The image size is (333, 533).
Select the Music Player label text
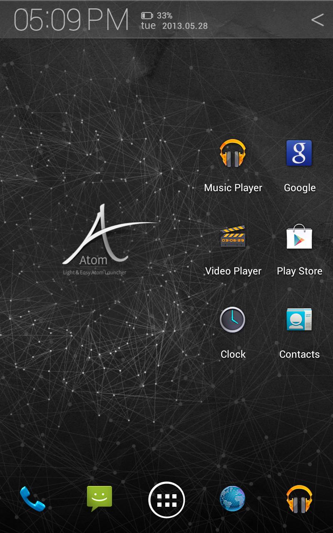coord(233,187)
